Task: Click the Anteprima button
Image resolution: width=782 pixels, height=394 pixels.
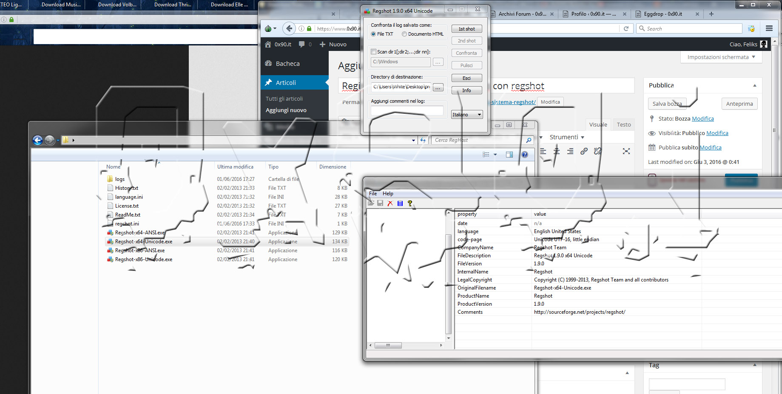Action: [739, 104]
